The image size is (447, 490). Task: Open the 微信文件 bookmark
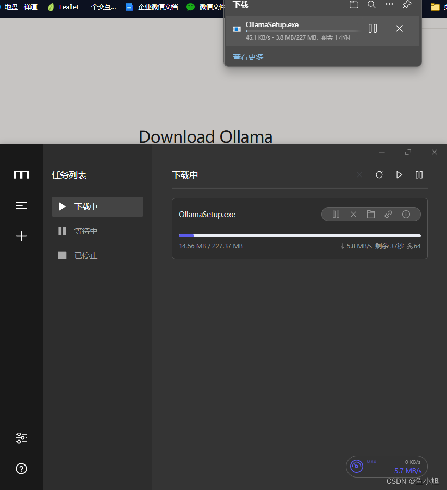click(205, 7)
